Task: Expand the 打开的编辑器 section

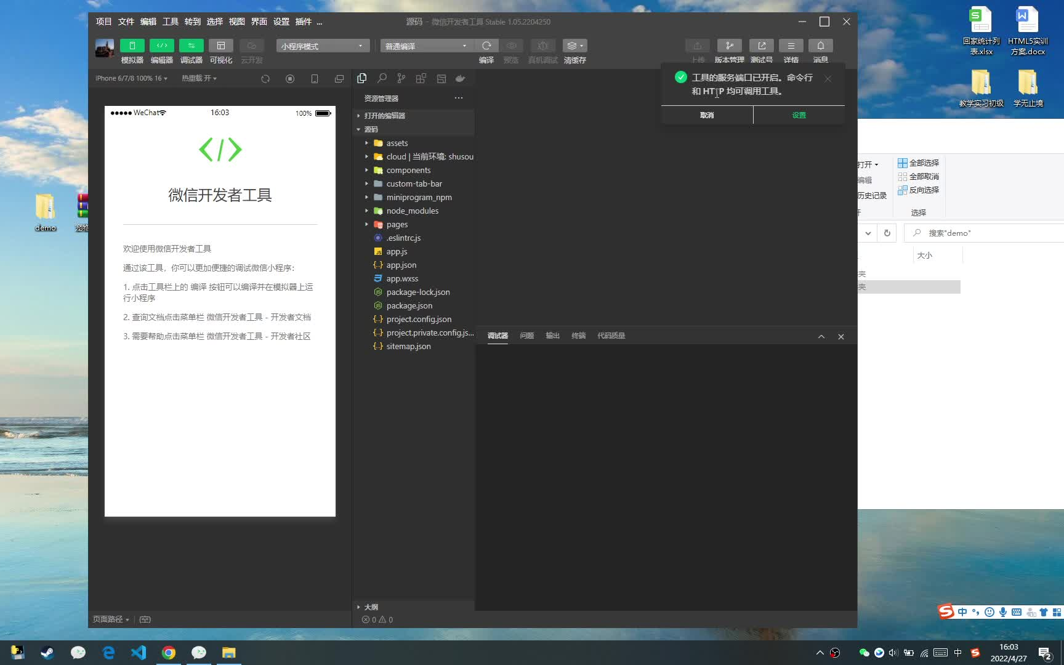Action: 414,116
